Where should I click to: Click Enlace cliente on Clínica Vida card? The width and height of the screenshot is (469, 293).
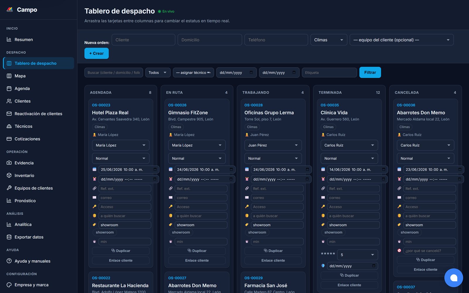pos(349,285)
